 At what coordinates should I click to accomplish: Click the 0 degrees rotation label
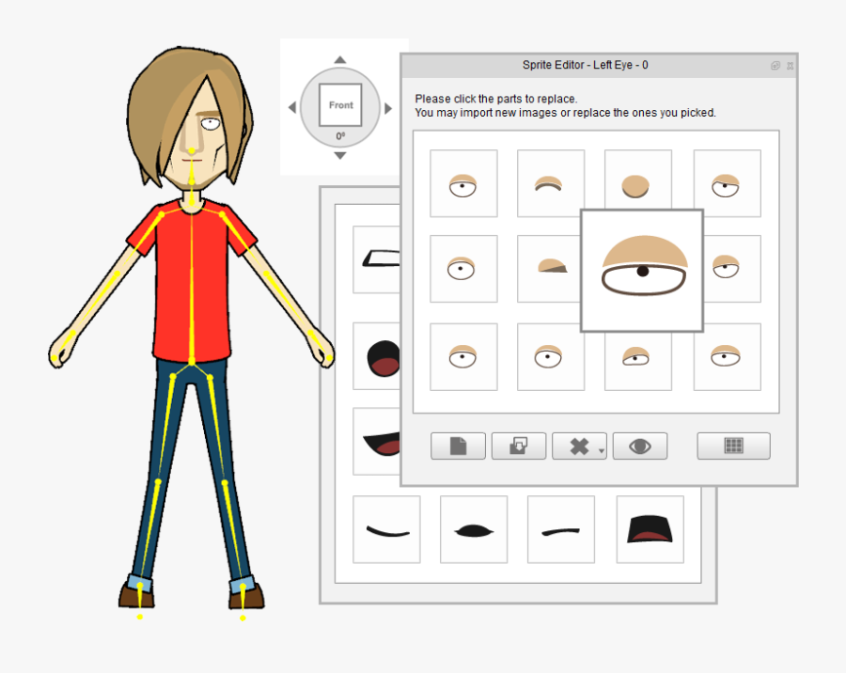(340, 136)
